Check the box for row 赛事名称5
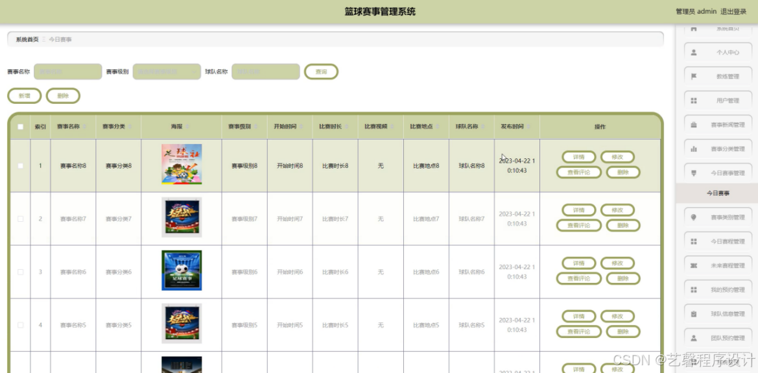758x373 pixels. point(20,325)
